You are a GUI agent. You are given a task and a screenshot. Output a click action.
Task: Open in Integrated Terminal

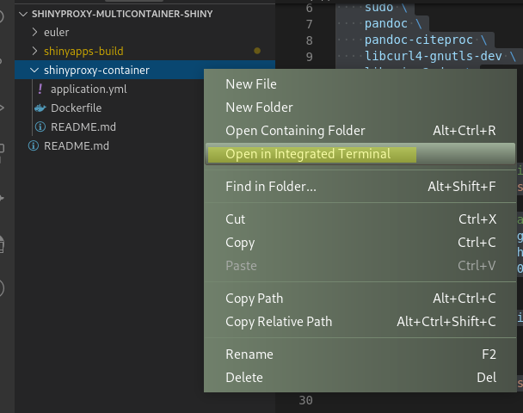tap(308, 154)
